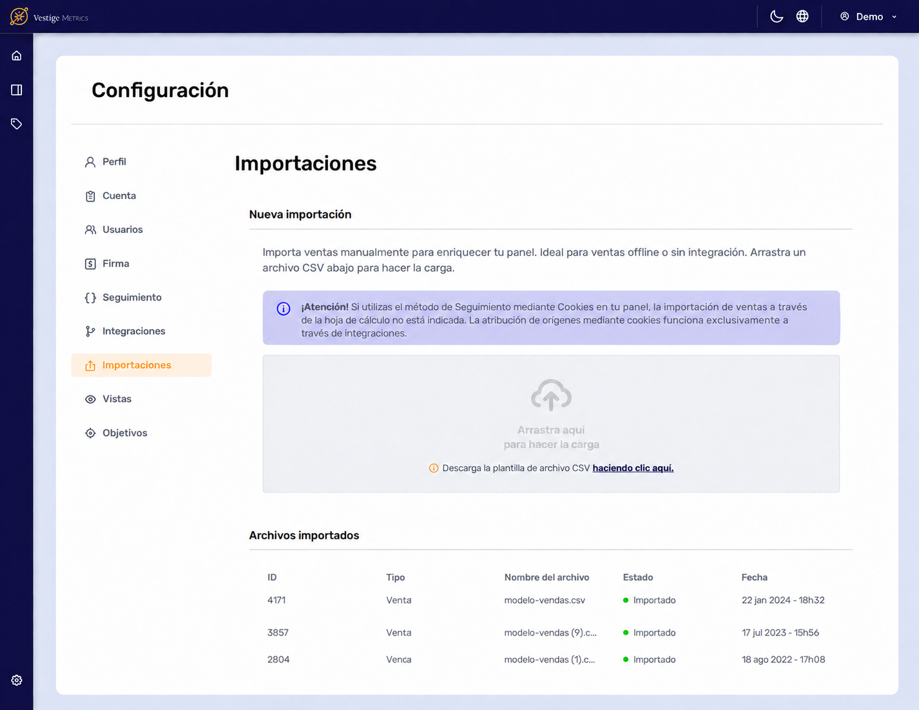This screenshot has width=919, height=710.
Task: Go to Home in left sidebar
Action: (x=17, y=55)
